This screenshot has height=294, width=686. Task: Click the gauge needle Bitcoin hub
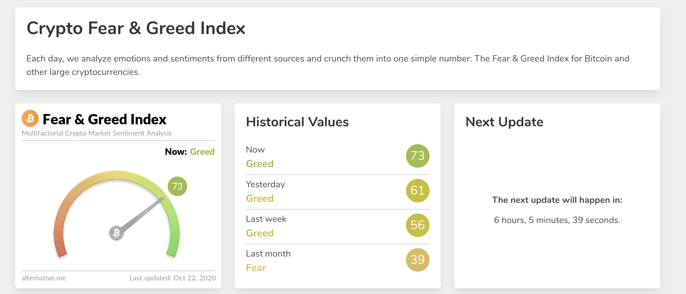coord(116,233)
